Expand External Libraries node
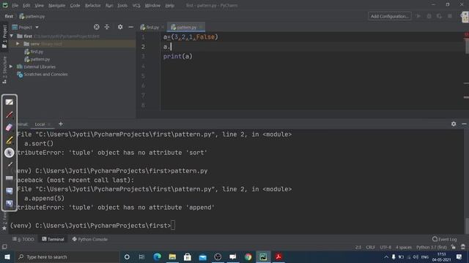The width and height of the screenshot is (469, 263). pyautogui.click(x=11, y=66)
